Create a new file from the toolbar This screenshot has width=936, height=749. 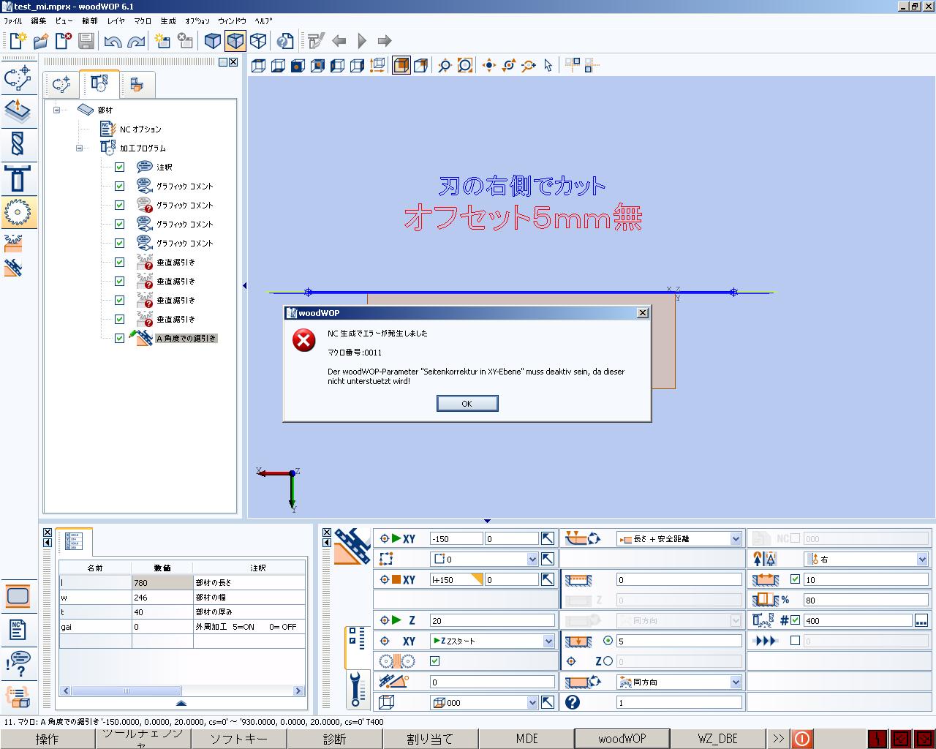18,41
